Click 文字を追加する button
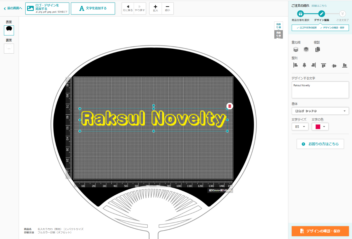This screenshot has height=239, width=352. [93, 8]
